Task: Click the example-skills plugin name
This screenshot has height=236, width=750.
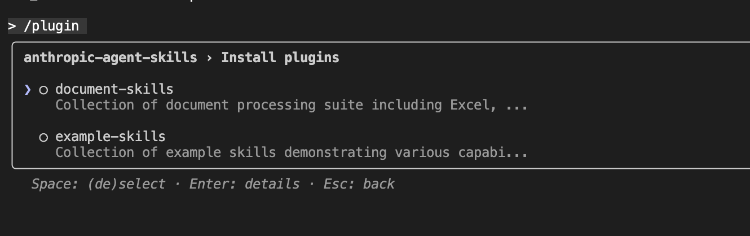Action: coord(110,137)
